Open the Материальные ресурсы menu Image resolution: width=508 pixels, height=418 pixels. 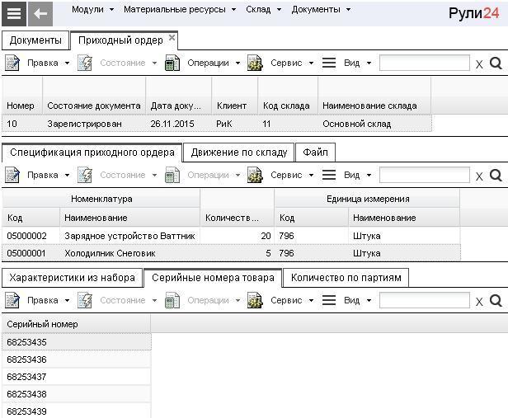pyautogui.click(x=180, y=9)
